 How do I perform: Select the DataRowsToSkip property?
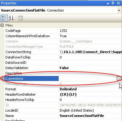pyautogui.click(x=18, y=57)
